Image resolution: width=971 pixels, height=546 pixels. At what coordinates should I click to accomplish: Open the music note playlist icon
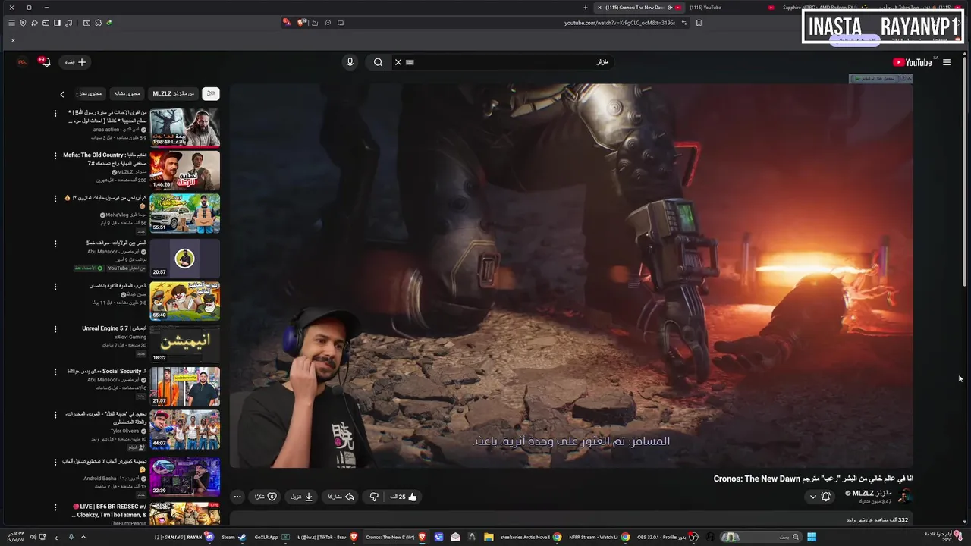click(69, 23)
